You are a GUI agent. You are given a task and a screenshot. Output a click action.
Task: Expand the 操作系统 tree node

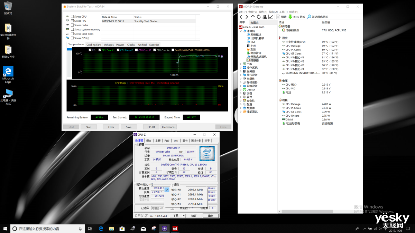click(x=241, y=68)
